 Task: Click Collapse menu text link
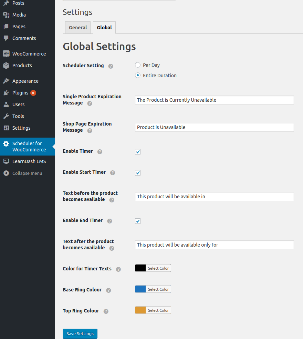pyautogui.click(x=27, y=173)
